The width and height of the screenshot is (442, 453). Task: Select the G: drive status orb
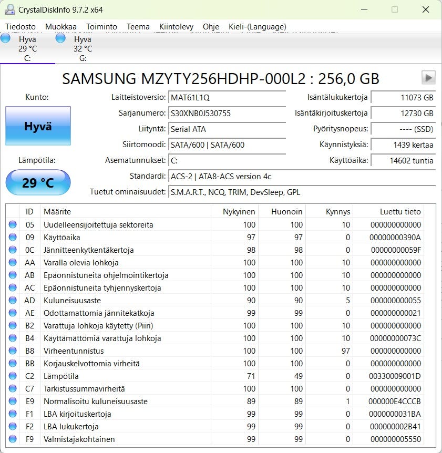[60, 38]
